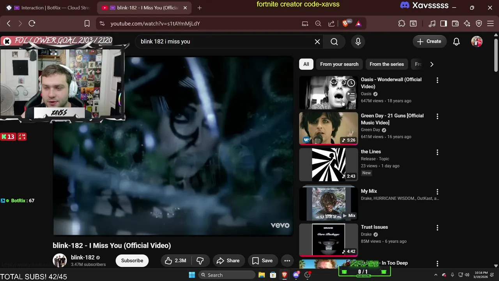
Task: Open a new browser tab
Action: point(200,8)
